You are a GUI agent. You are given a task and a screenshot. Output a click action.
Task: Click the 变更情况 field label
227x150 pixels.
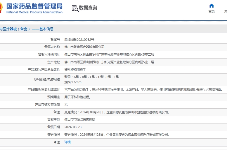(53, 135)
